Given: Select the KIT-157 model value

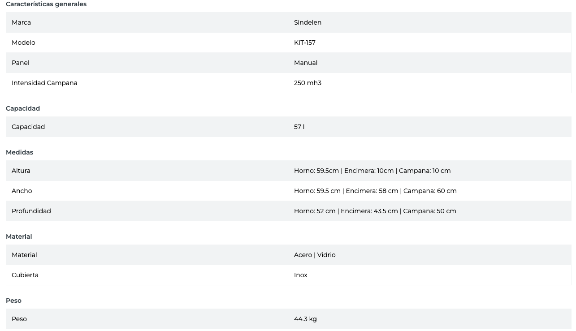Looking at the screenshot, I should pos(305,43).
